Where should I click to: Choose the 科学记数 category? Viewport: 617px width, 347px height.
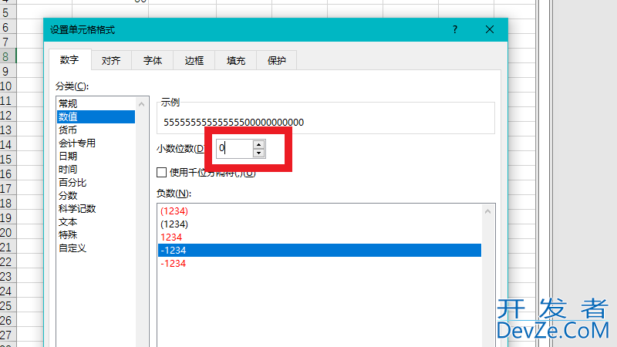[x=96, y=208]
